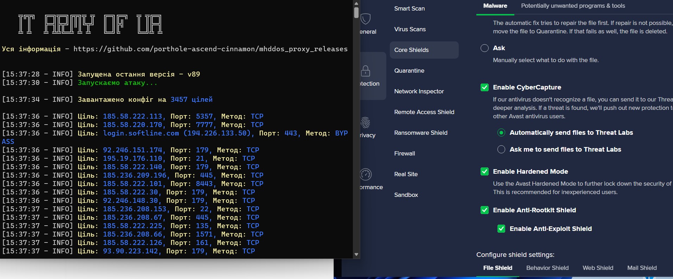Click '3457' targets count in terminal

pos(179,99)
